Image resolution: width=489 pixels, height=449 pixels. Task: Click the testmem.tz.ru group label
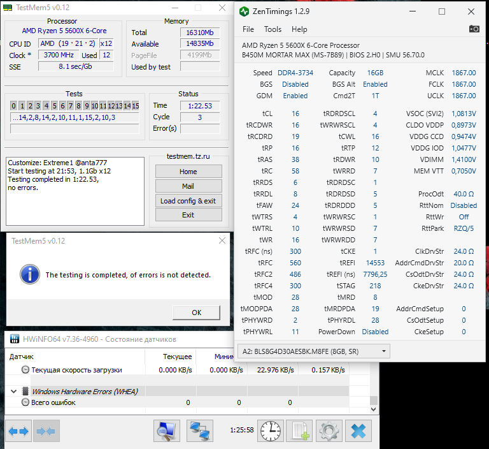pyautogui.click(x=188, y=156)
